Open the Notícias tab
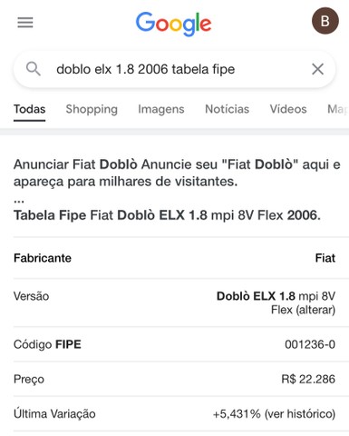The height and width of the screenshot is (436, 349). coord(228,109)
